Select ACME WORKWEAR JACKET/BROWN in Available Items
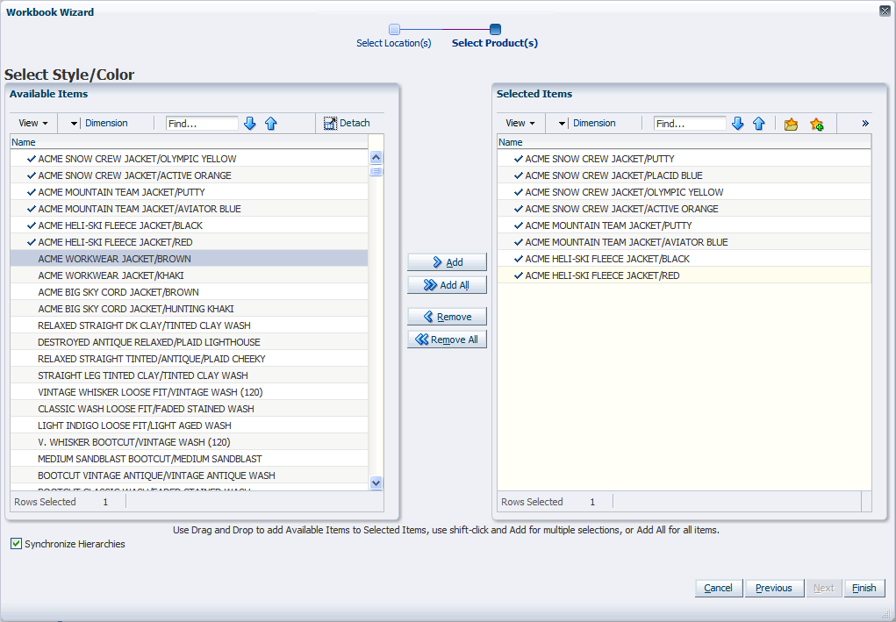This screenshot has width=896, height=622. (190, 259)
